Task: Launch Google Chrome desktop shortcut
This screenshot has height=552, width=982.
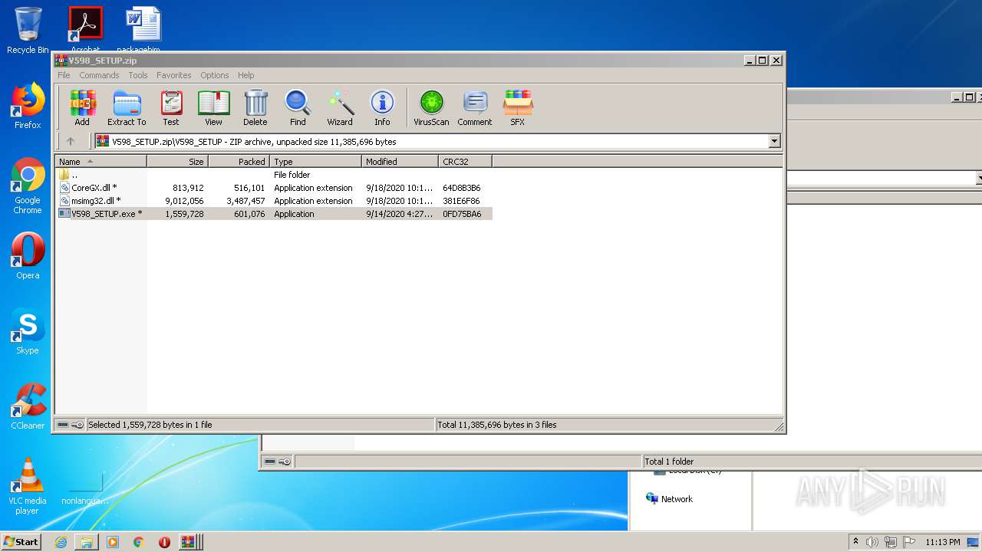Action: point(28,186)
